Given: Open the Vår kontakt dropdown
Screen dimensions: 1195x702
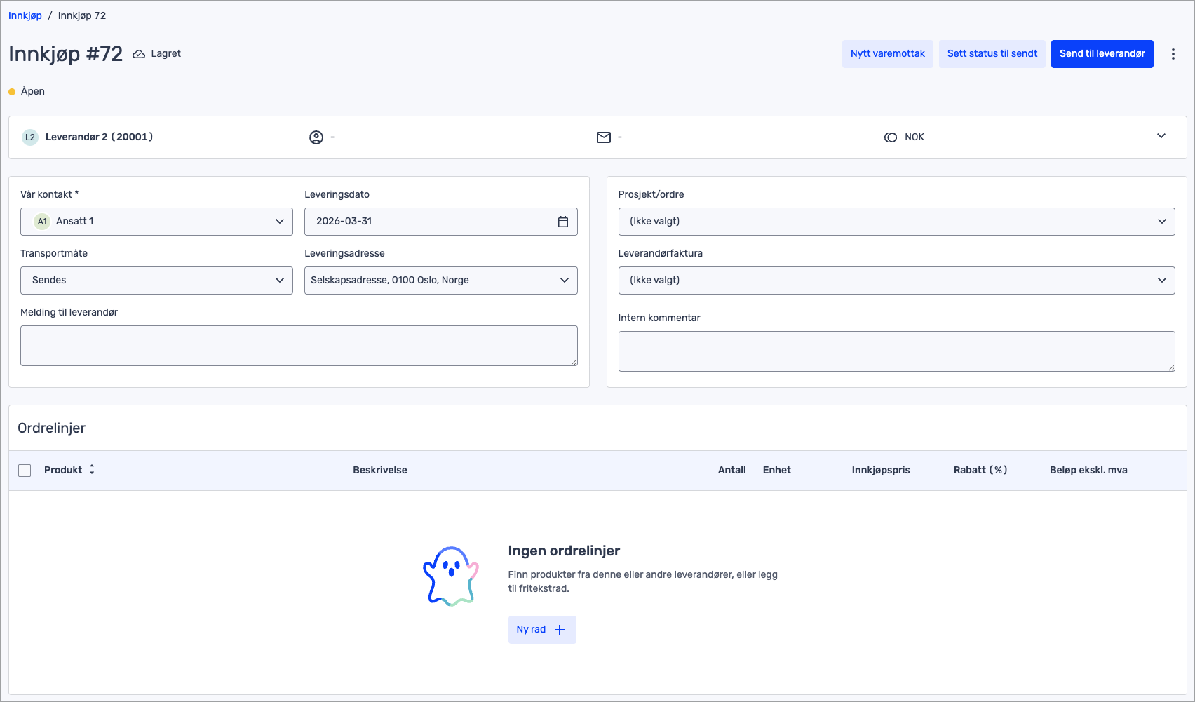Looking at the screenshot, I should [x=156, y=222].
